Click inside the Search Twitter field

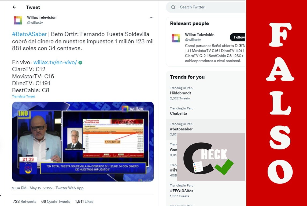(x=206, y=7)
